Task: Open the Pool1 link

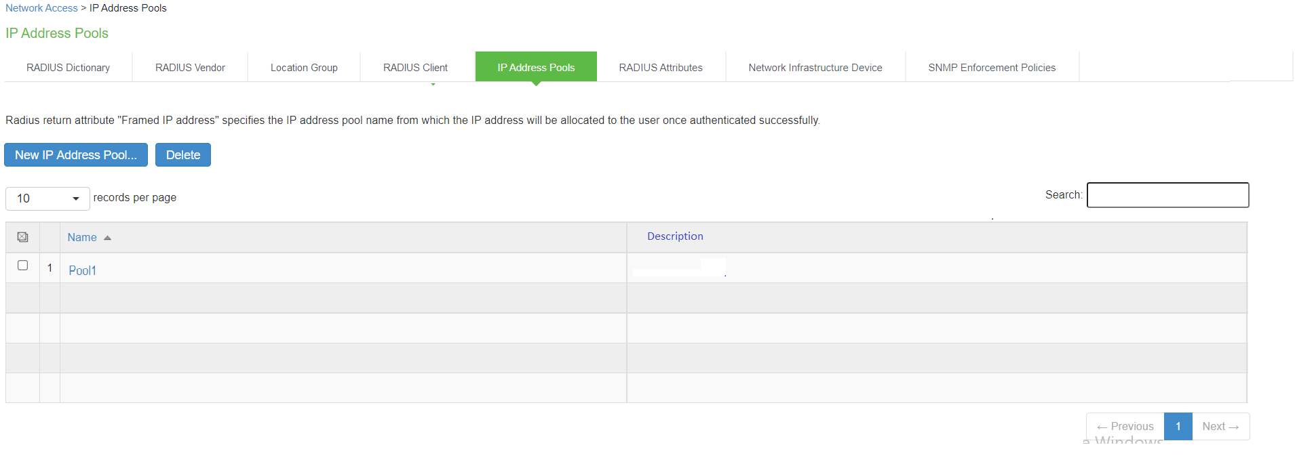Action: tap(82, 270)
